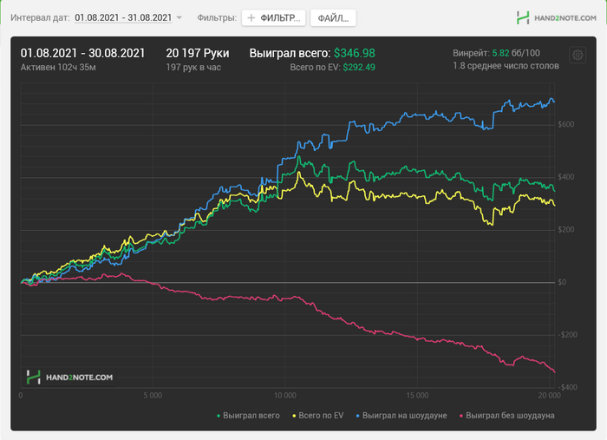Click the 5 000 hands axis label
This screenshot has width=607, height=440.
[x=153, y=396]
